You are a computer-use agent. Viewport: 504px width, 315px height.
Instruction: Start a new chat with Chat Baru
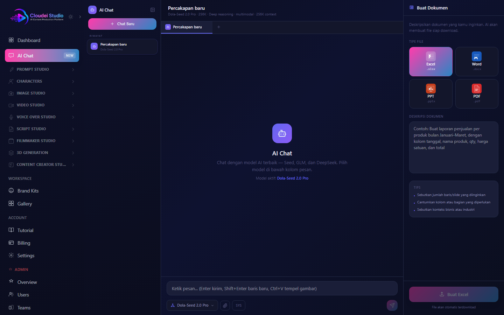(x=122, y=24)
